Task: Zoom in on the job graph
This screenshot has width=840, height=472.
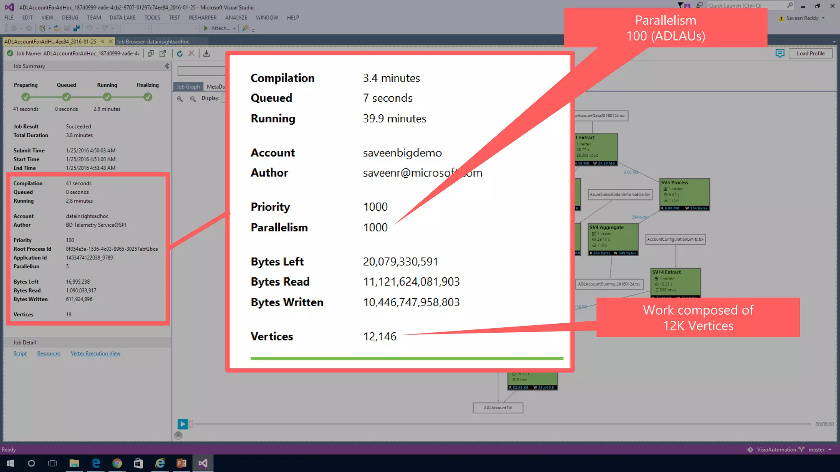Action: pyautogui.click(x=180, y=99)
